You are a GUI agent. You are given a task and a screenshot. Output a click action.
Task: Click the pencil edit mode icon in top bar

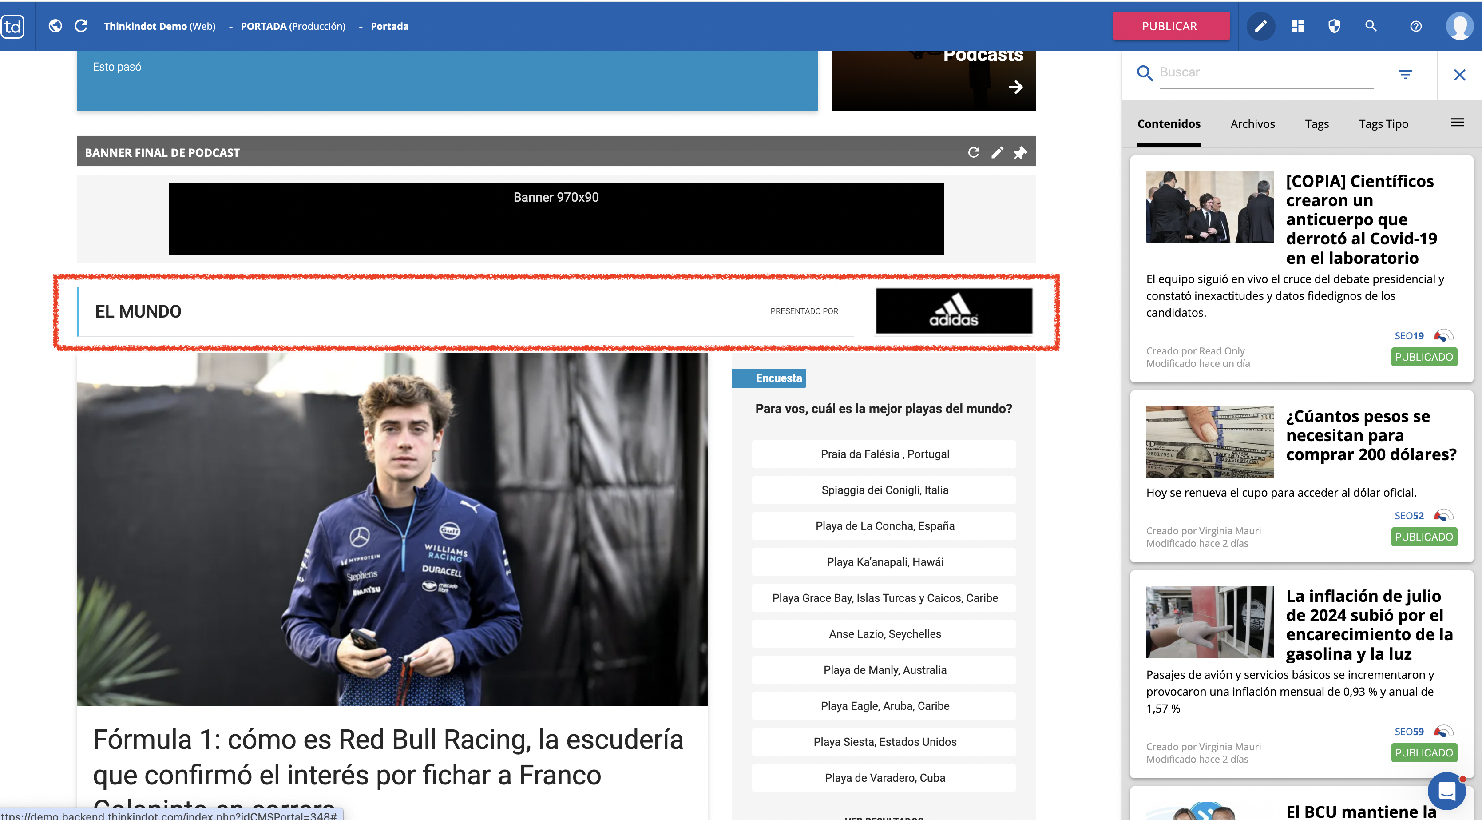tap(1260, 26)
